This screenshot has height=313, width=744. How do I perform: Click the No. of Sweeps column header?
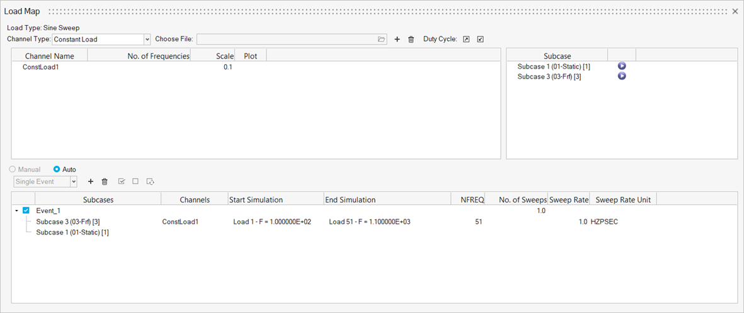(x=516, y=200)
